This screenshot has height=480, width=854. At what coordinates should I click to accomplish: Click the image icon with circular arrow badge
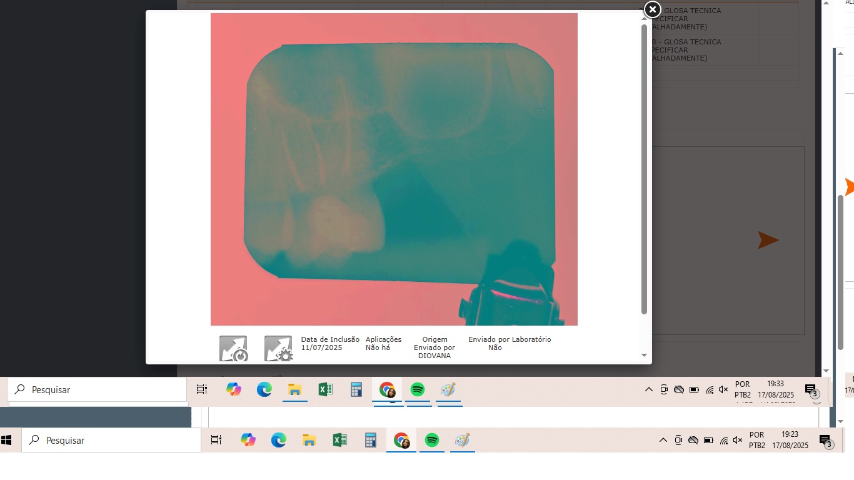point(233,348)
